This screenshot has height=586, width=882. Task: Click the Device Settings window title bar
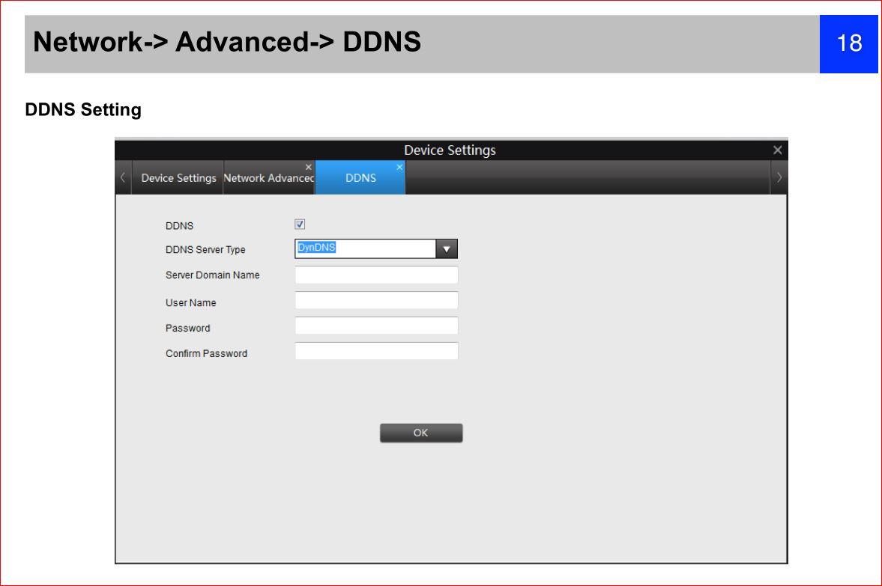(450, 150)
